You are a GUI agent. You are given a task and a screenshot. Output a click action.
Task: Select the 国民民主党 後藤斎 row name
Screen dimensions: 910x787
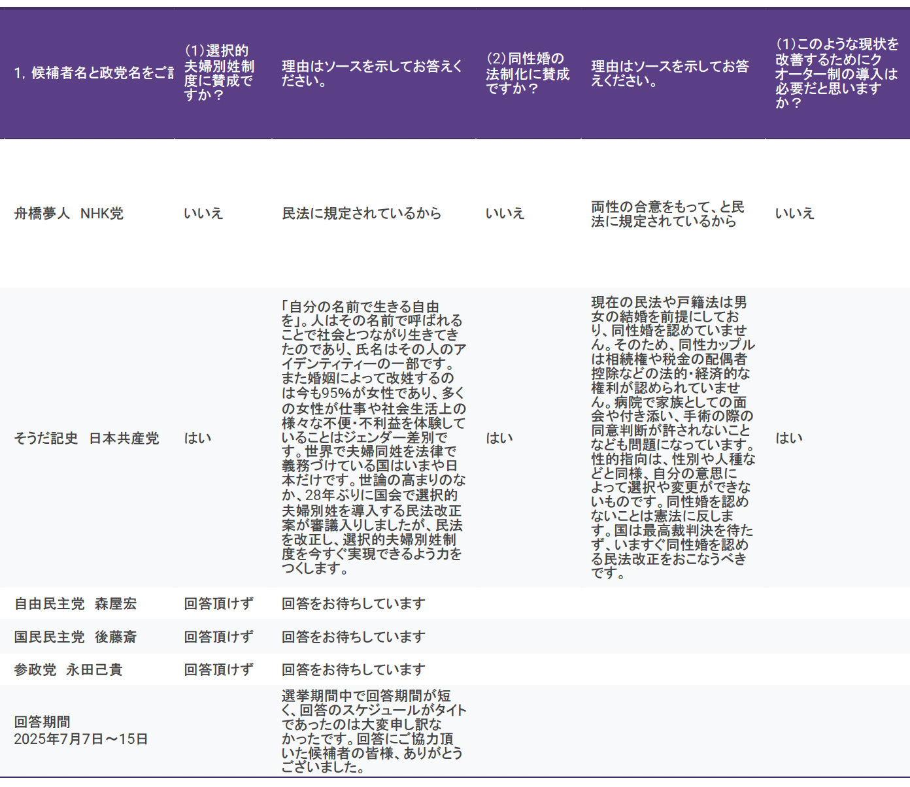75,637
